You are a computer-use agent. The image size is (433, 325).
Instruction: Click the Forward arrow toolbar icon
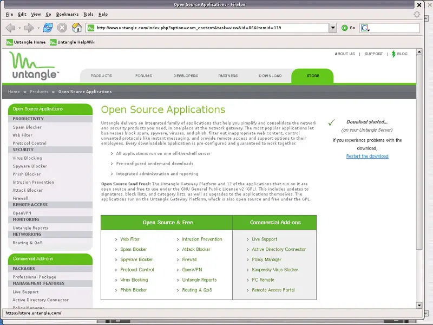(x=29, y=28)
